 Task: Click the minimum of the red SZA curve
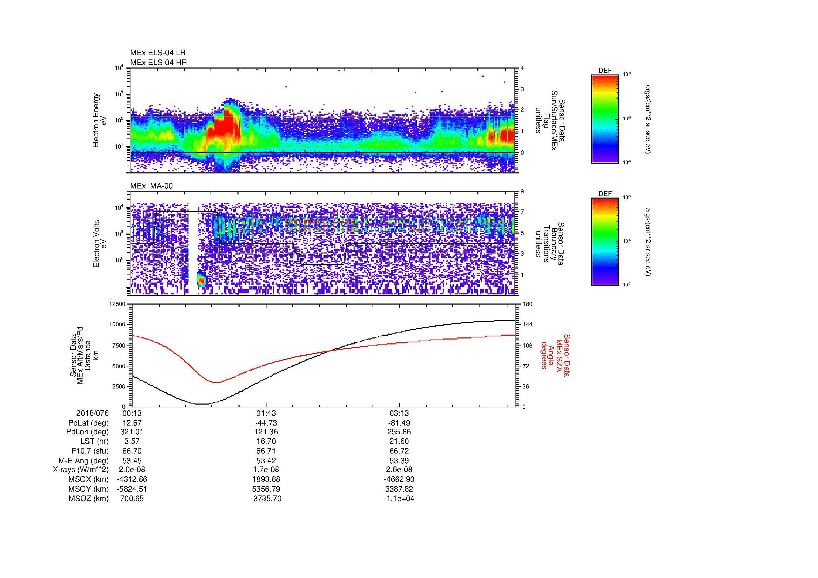coord(216,383)
